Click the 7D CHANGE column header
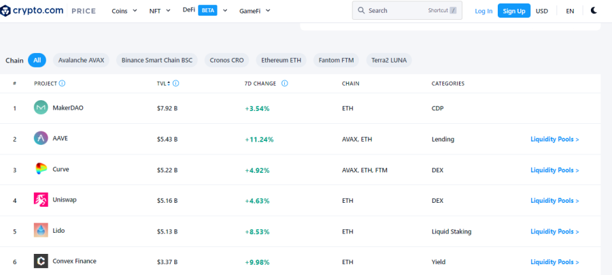Image resolution: width=612 pixels, height=275 pixels. (x=260, y=83)
